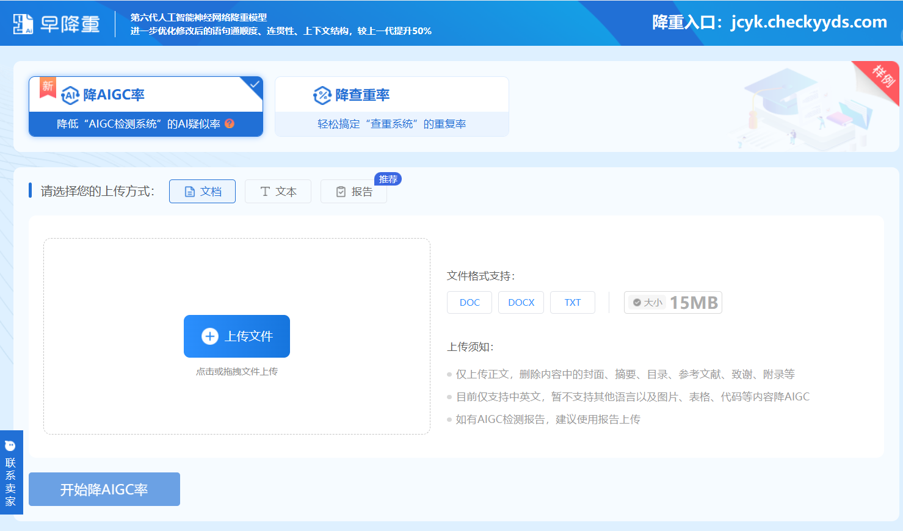Click the note starting 仅上传正文
This screenshot has height=531, width=903.
pyautogui.click(x=625, y=374)
